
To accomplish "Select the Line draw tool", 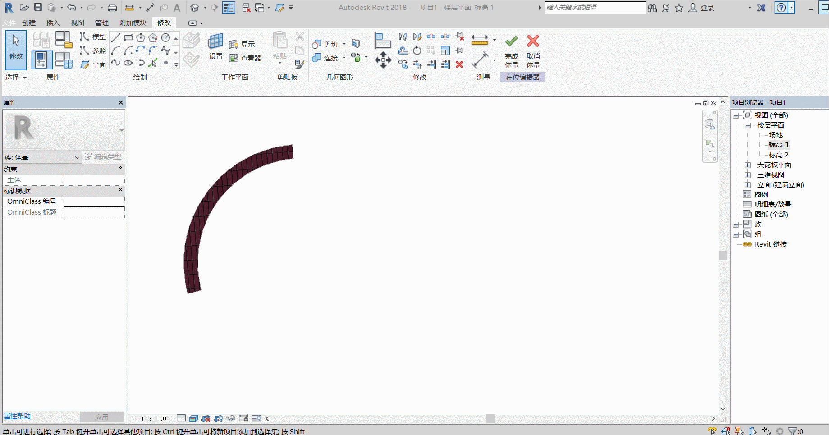I will click(116, 37).
